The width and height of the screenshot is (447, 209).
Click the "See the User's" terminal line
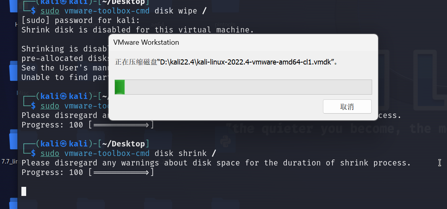pyautogui.click(x=63, y=68)
